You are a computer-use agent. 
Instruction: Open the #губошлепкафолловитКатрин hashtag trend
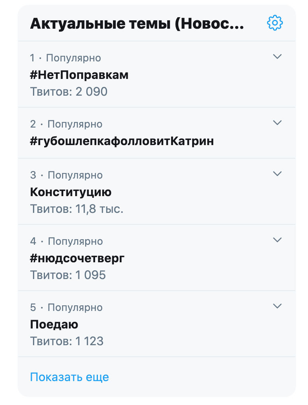pyautogui.click(x=122, y=141)
